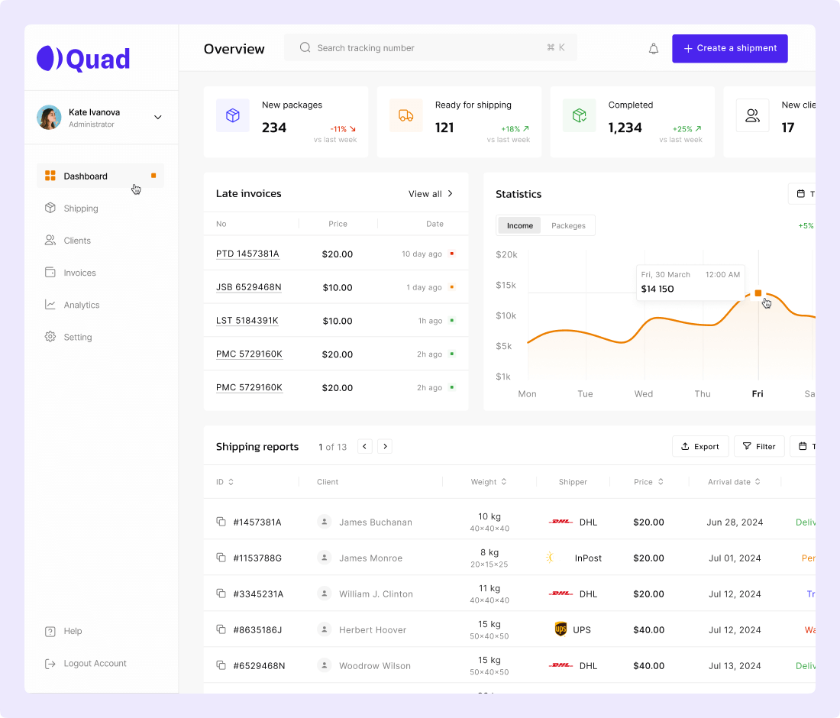Viewport: 840px width, 718px height.
Task: Open invoice PTD 1457381A link
Action: (x=247, y=254)
